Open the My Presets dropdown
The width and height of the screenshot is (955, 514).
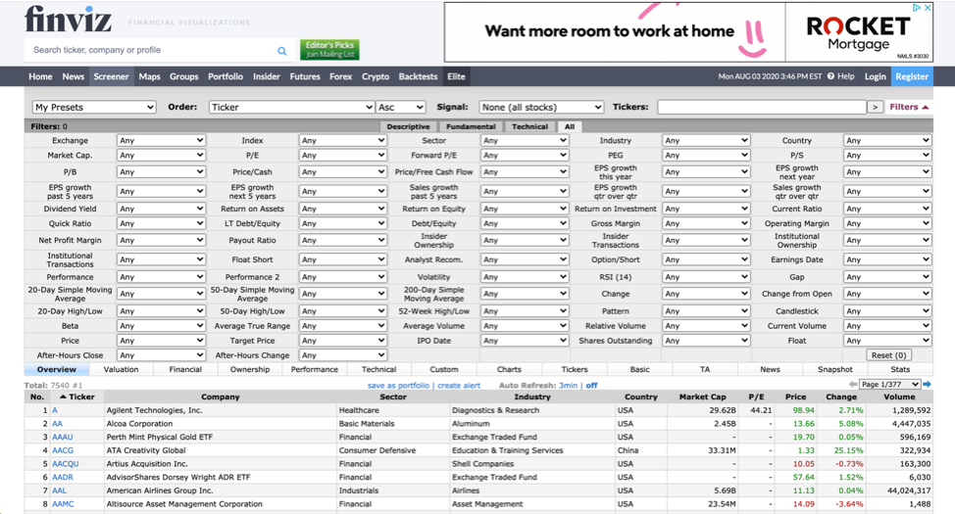(x=94, y=107)
